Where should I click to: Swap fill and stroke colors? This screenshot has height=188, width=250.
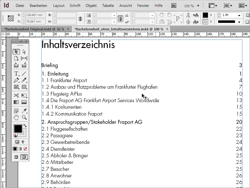(x=25, y=126)
